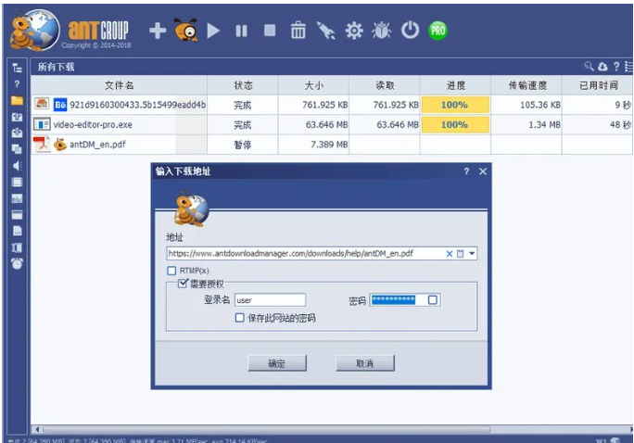Filter video files with the film frame icon
This screenshot has width=634, height=443.
click(17, 182)
